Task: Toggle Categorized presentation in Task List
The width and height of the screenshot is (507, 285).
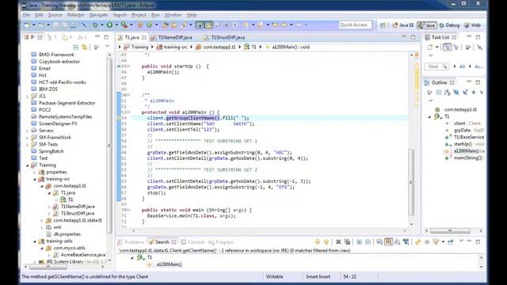Action: click(x=447, y=47)
